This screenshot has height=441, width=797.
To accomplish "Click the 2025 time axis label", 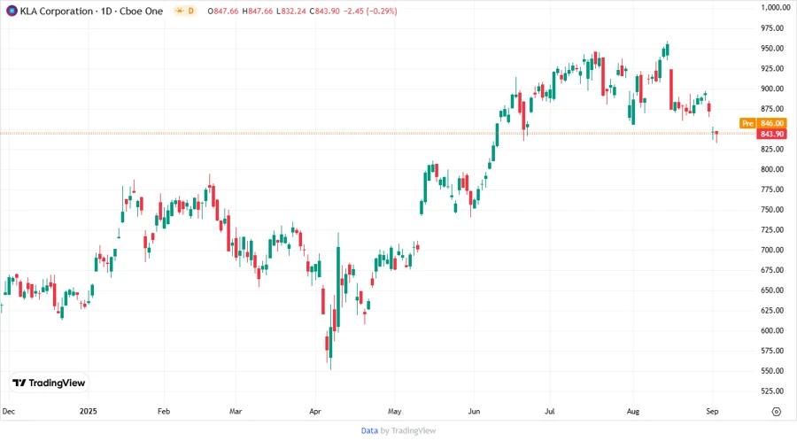I will (88, 411).
